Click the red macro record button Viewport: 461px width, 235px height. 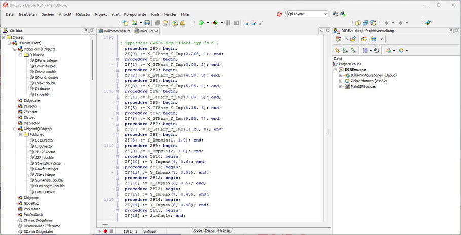[x=105, y=231]
